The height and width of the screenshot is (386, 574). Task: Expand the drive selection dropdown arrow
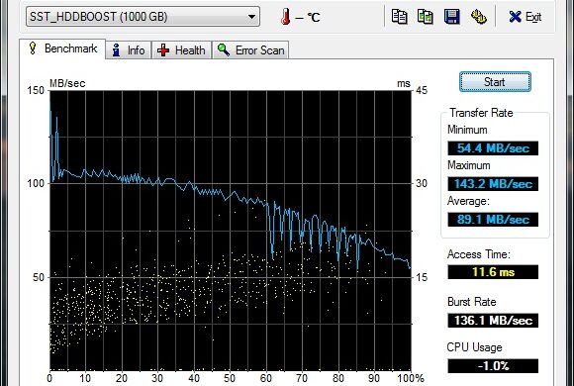coord(251,17)
